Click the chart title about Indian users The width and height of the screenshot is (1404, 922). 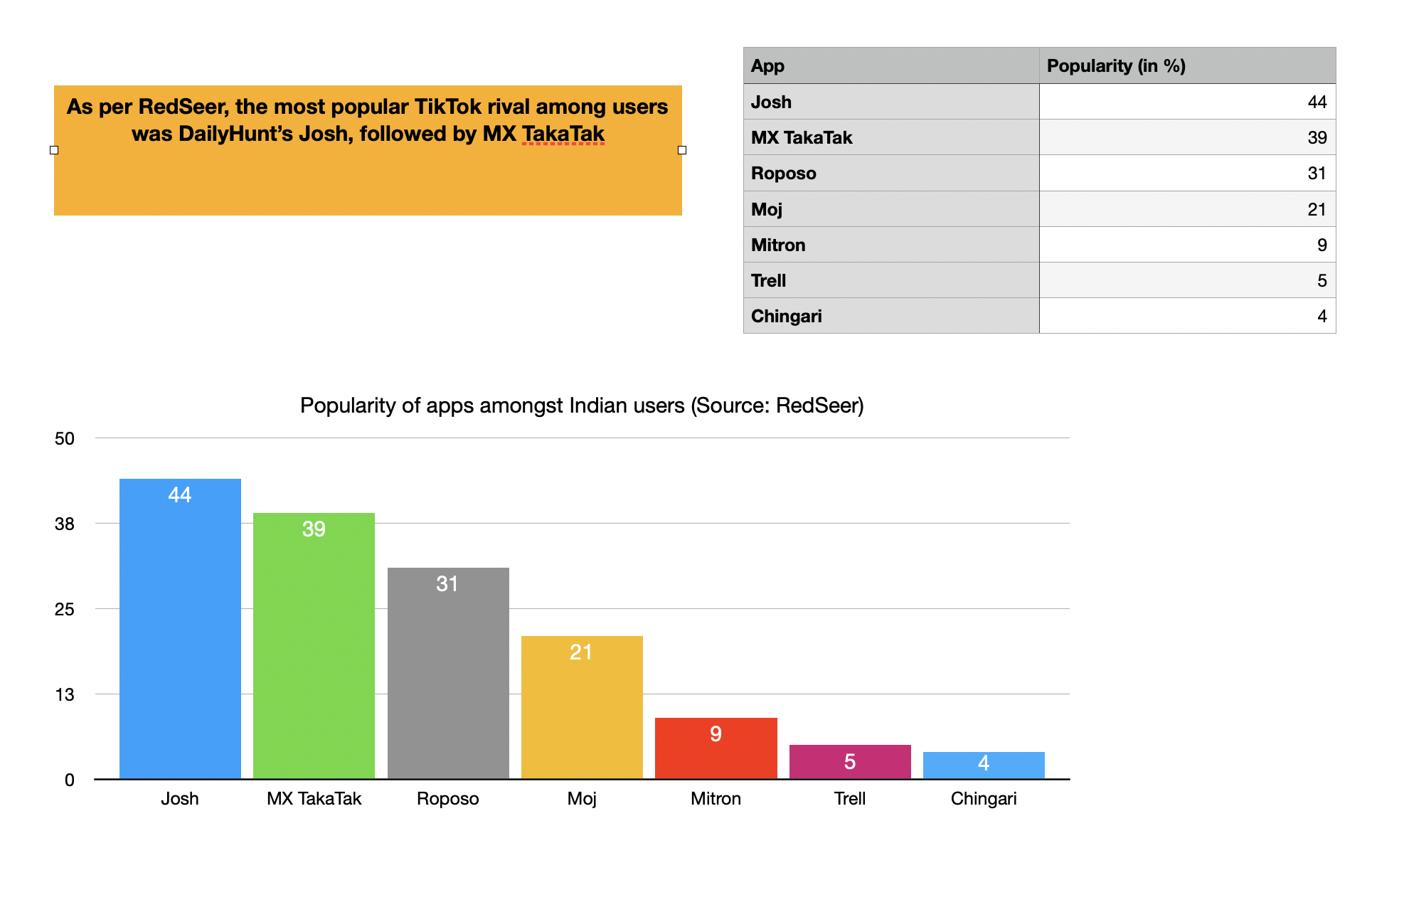pos(581,406)
